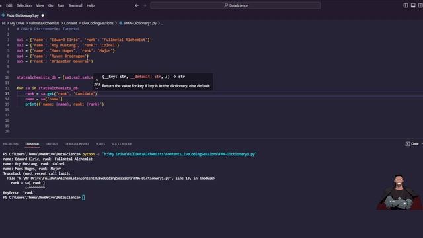Click the sa1 dictionary definition line
Viewport: 423px width, 238px height.
(83, 40)
